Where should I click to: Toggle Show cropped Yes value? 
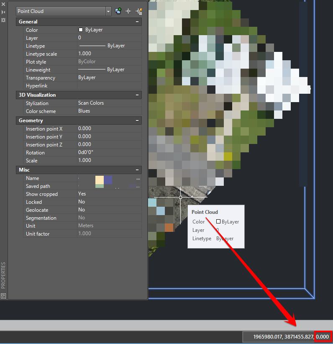[109, 194]
